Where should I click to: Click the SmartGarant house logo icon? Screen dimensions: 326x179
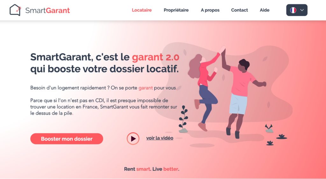click(15, 10)
